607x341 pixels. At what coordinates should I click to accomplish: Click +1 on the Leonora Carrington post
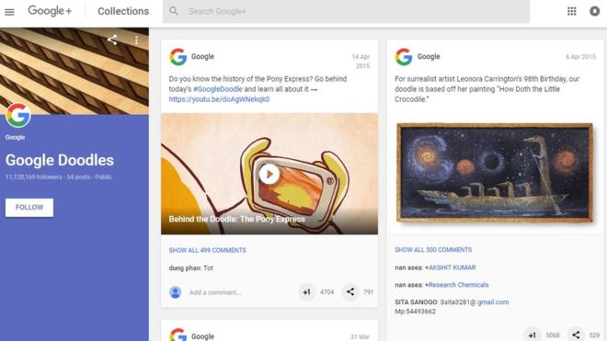pyautogui.click(x=533, y=335)
